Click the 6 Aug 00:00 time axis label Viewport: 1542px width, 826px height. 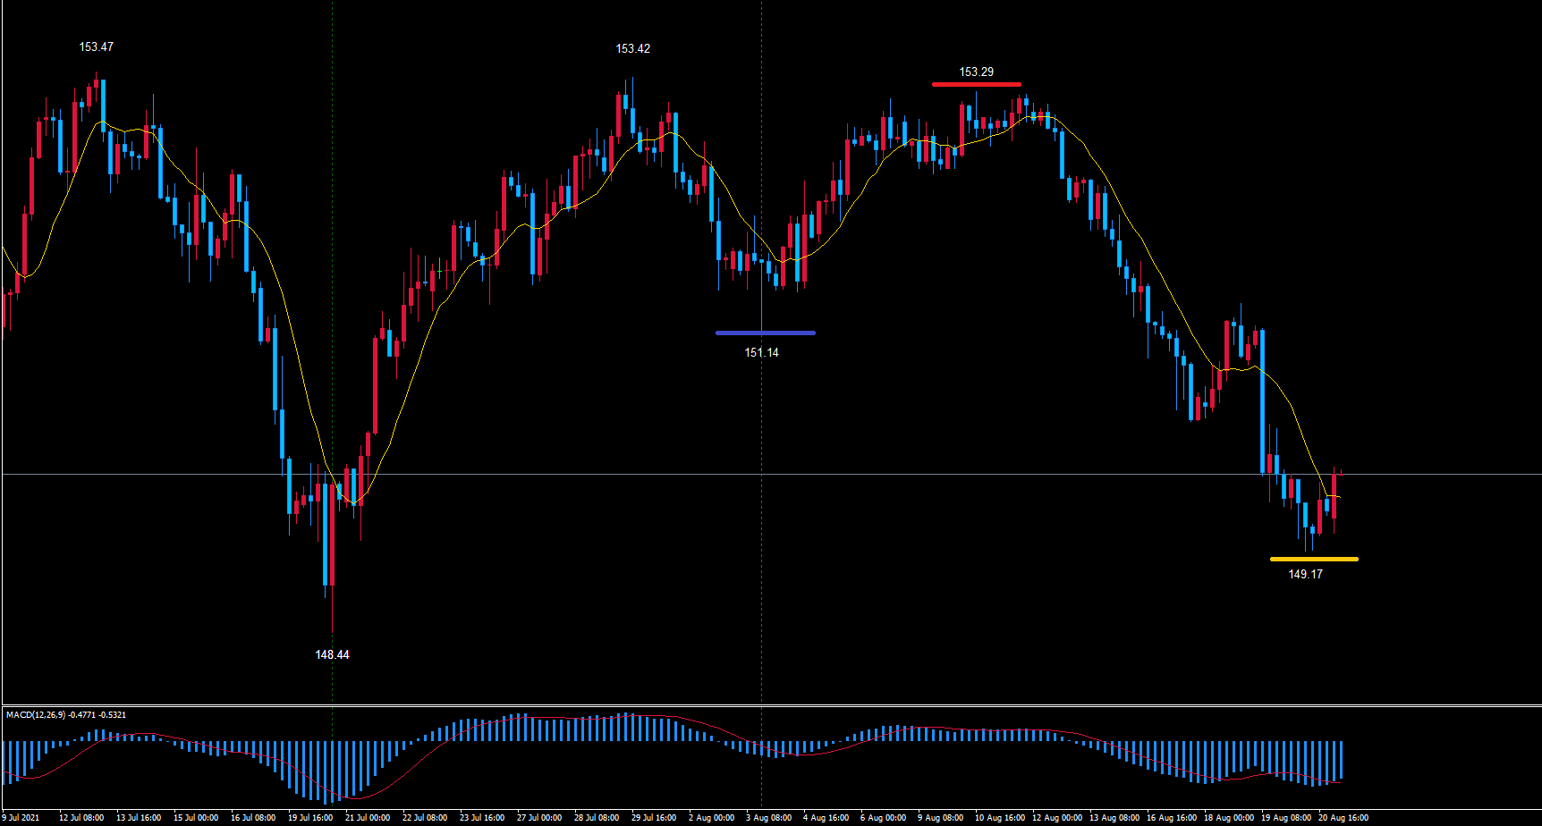click(883, 817)
